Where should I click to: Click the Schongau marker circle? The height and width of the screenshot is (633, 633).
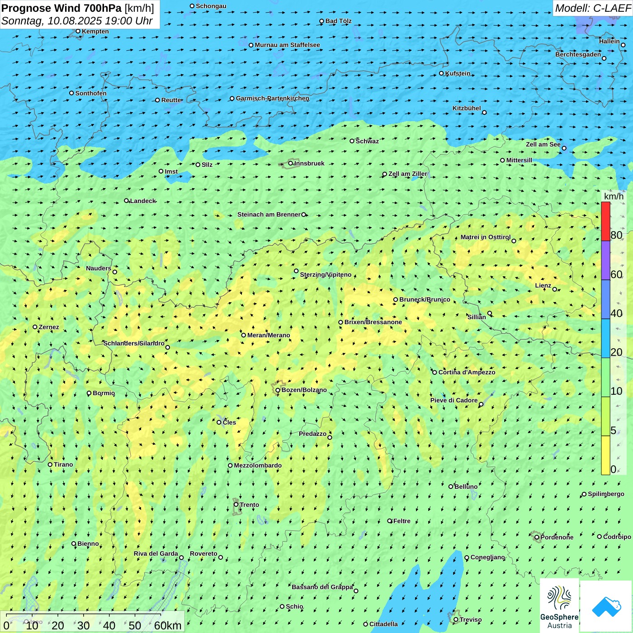[192, 6]
